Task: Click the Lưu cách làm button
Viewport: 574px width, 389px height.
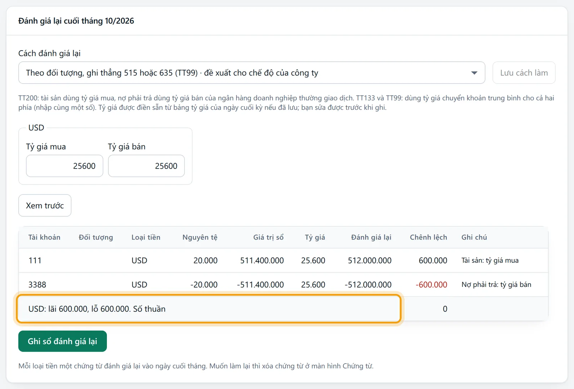Action: pos(524,73)
